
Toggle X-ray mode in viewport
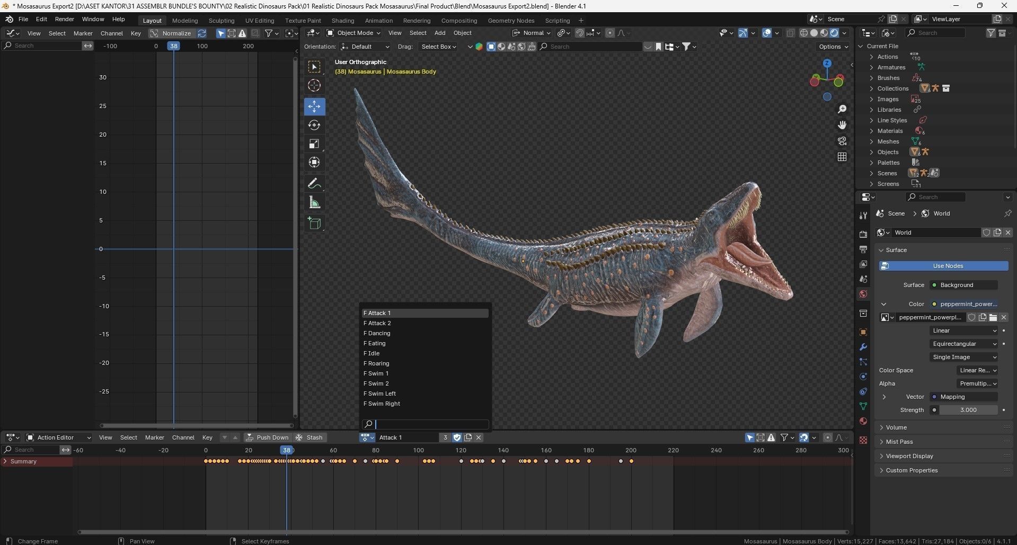pos(790,33)
